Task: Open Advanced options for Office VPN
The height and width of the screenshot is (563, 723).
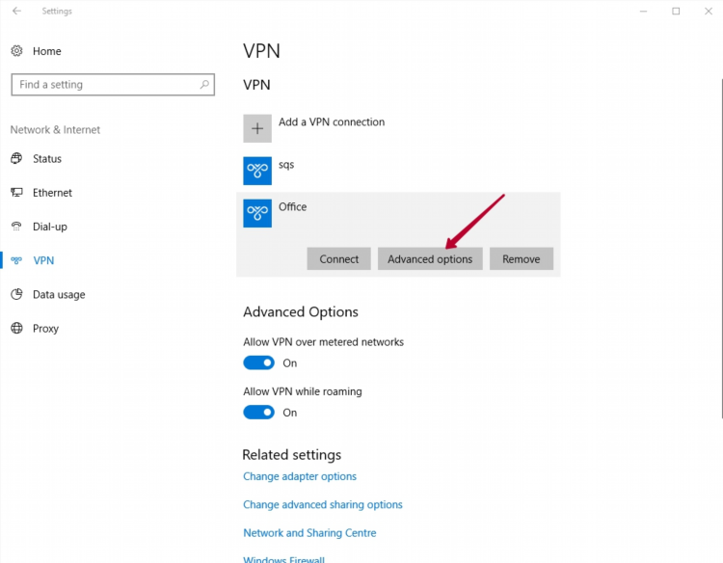Action: point(430,258)
